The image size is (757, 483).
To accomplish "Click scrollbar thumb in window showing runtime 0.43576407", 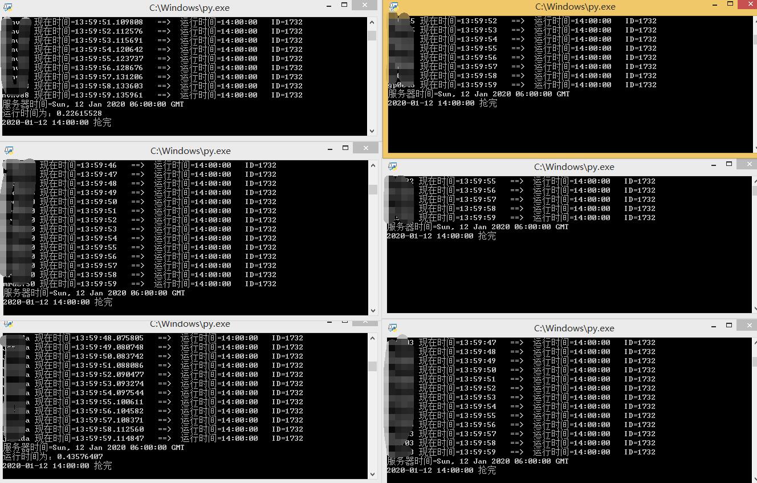I will pyautogui.click(x=372, y=366).
